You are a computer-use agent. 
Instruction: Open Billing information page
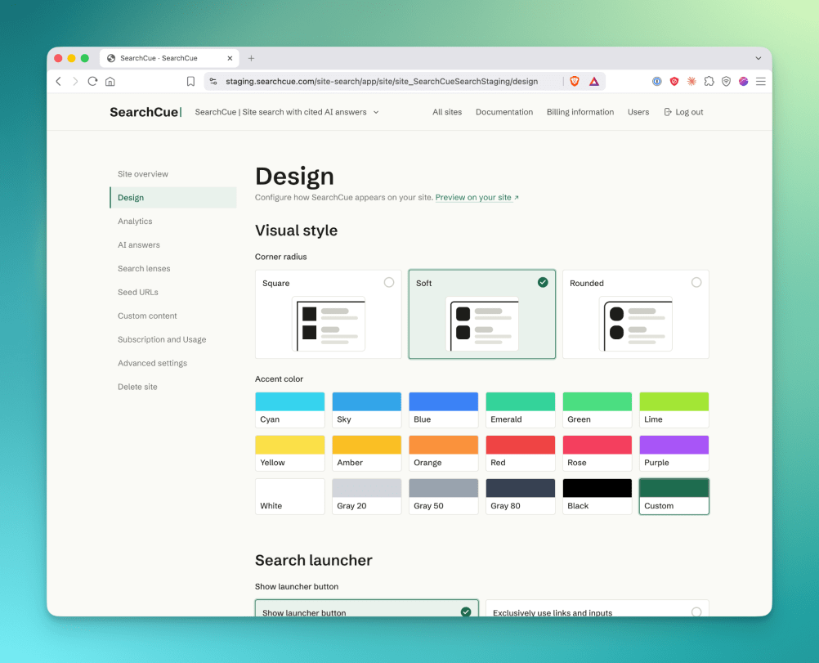[580, 112]
